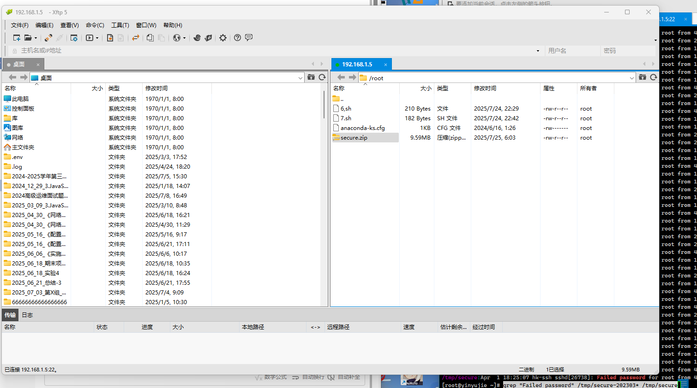This screenshot has height=388, width=697.
Task: Click the New session icon in toolbar
Action: pos(17,38)
